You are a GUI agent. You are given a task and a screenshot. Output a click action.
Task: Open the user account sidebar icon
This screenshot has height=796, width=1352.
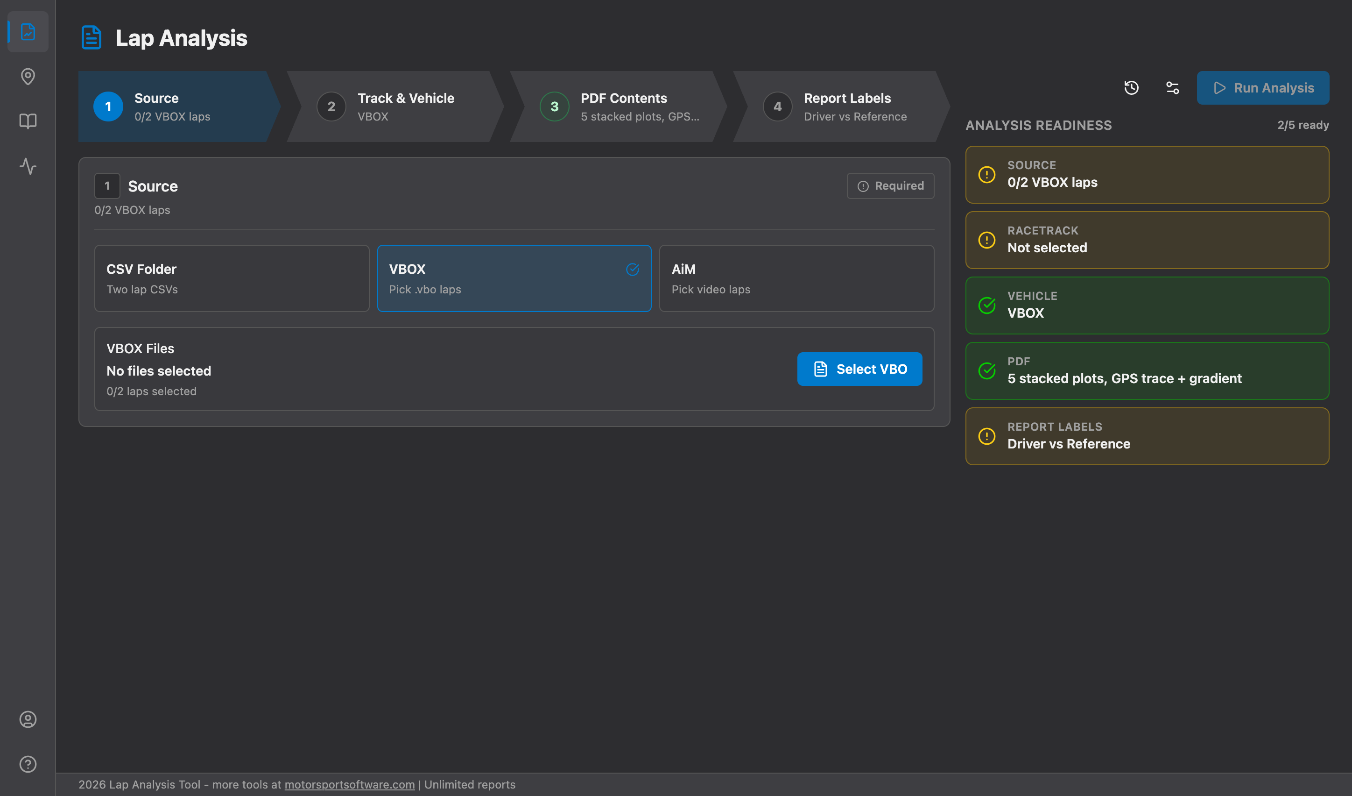[28, 719]
